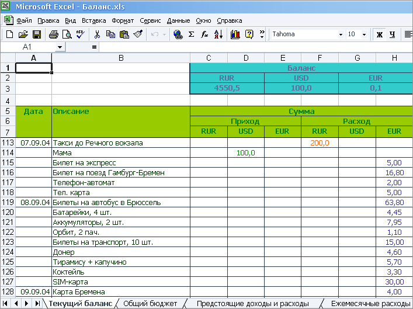This screenshot has width=413, height=309.
Task: Switch to Предстоящие доходы и расходы tab
Action: point(253,304)
